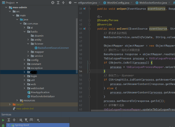Click the @SneakyThrows annotation
This screenshot has height=127, width=175.
click(x=108, y=20)
